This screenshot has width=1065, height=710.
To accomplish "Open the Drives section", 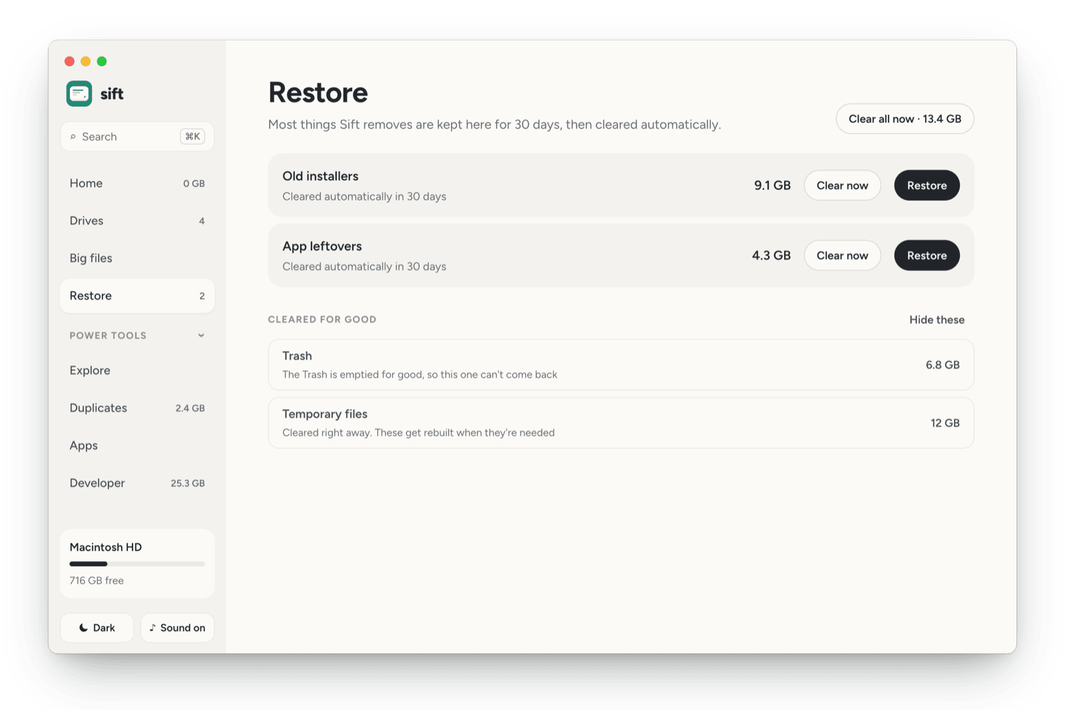I will [137, 220].
